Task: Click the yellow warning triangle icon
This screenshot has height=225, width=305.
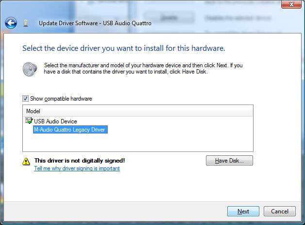Action: click(x=26, y=161)
